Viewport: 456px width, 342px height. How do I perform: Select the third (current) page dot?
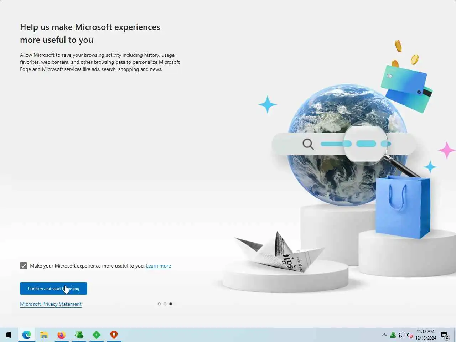pyautogui.click(x=171, y=304)
